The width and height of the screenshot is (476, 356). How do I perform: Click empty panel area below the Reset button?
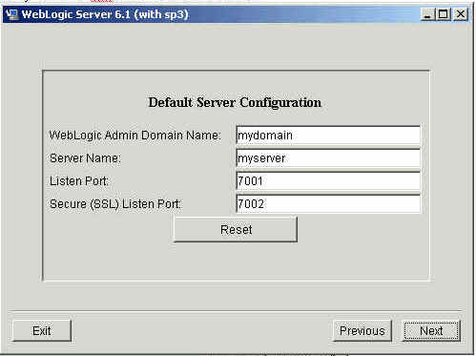click(236, 262)
